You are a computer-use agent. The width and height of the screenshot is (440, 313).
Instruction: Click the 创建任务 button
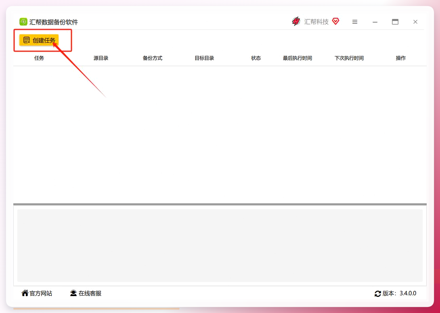point(39,40)
